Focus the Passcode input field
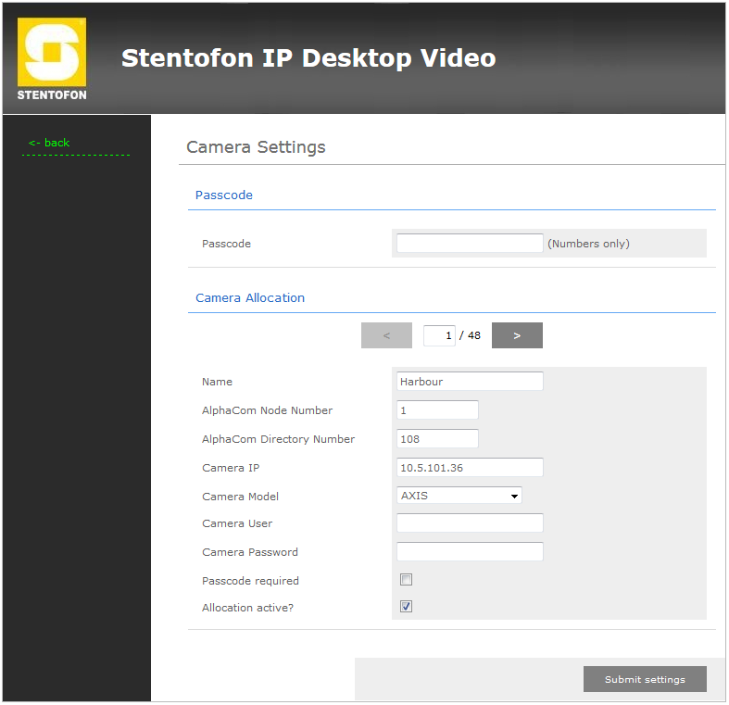 (470, 244)
